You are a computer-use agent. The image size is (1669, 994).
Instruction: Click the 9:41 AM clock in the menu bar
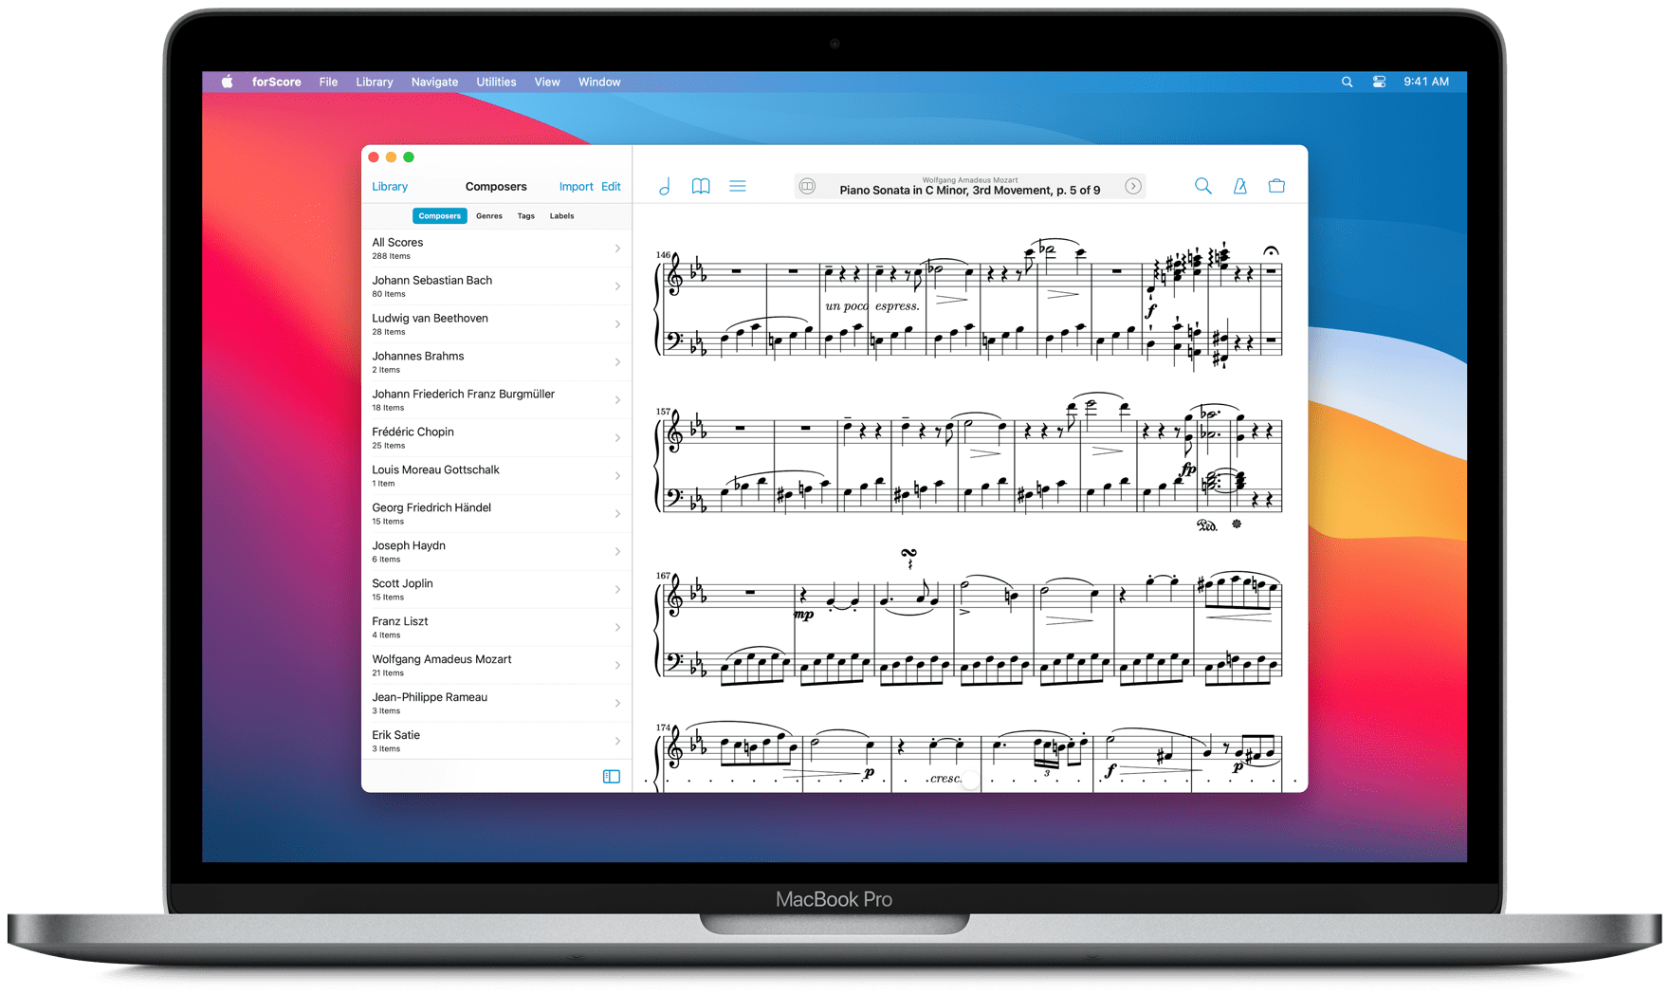coord(1426,82)
